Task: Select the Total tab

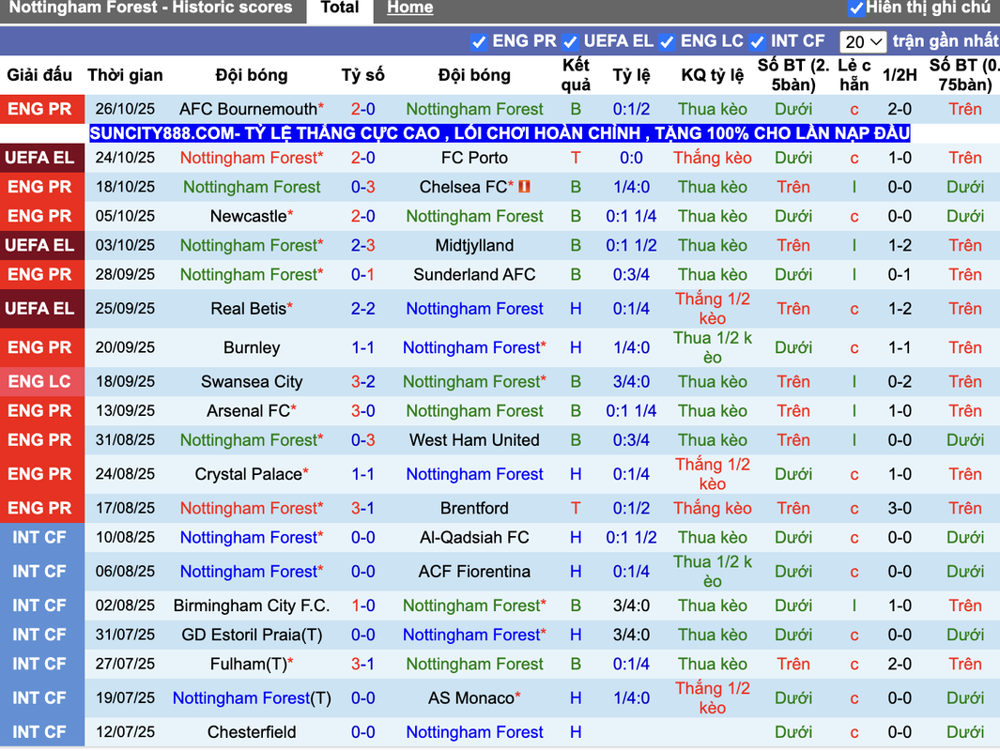Action: (340, 8)
